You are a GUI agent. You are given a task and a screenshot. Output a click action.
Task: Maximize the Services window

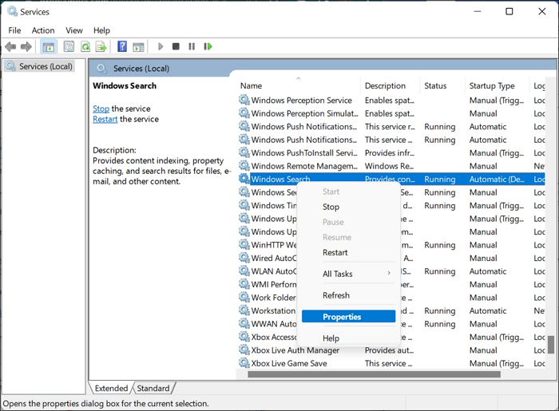pos(509,11)
